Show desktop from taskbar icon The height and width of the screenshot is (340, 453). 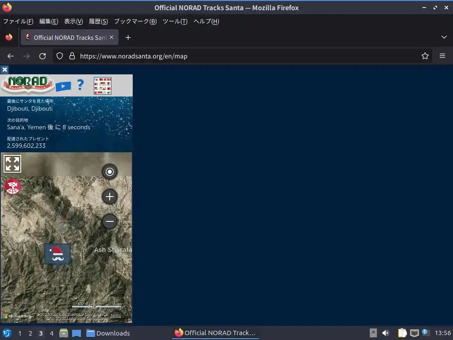point(76,333)
